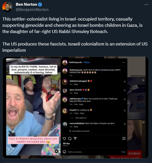152x163 pixels.
Task: Click the Follow link next to thethirstysouls
Action: pyautogui.click(x=87, y=62)
